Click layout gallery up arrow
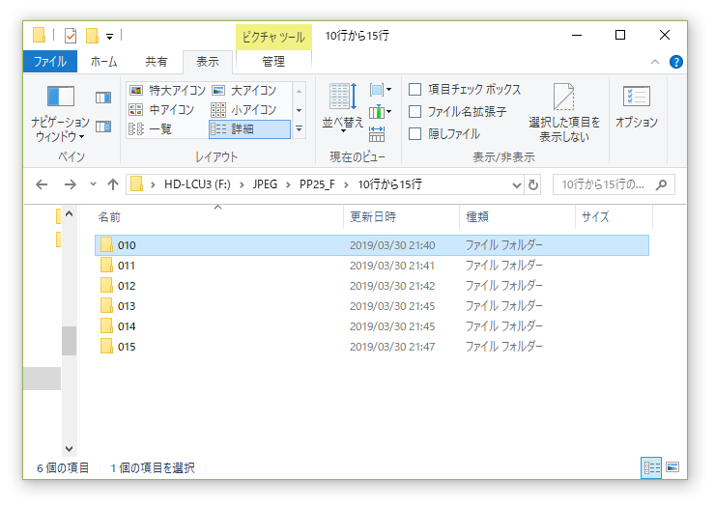The width and height of the screenshot is (715, 507). click(x=300, y=91)
